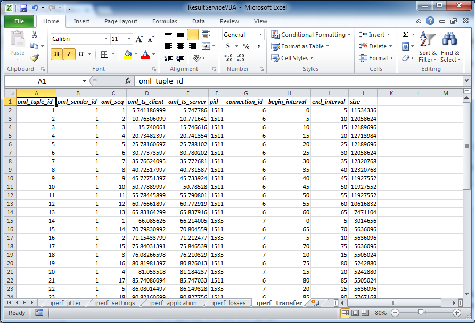The width and height of the screenshot is (476, 324).
Task: Decrease font size with Shrink Font icon
Action: click(x=151, y=39)
